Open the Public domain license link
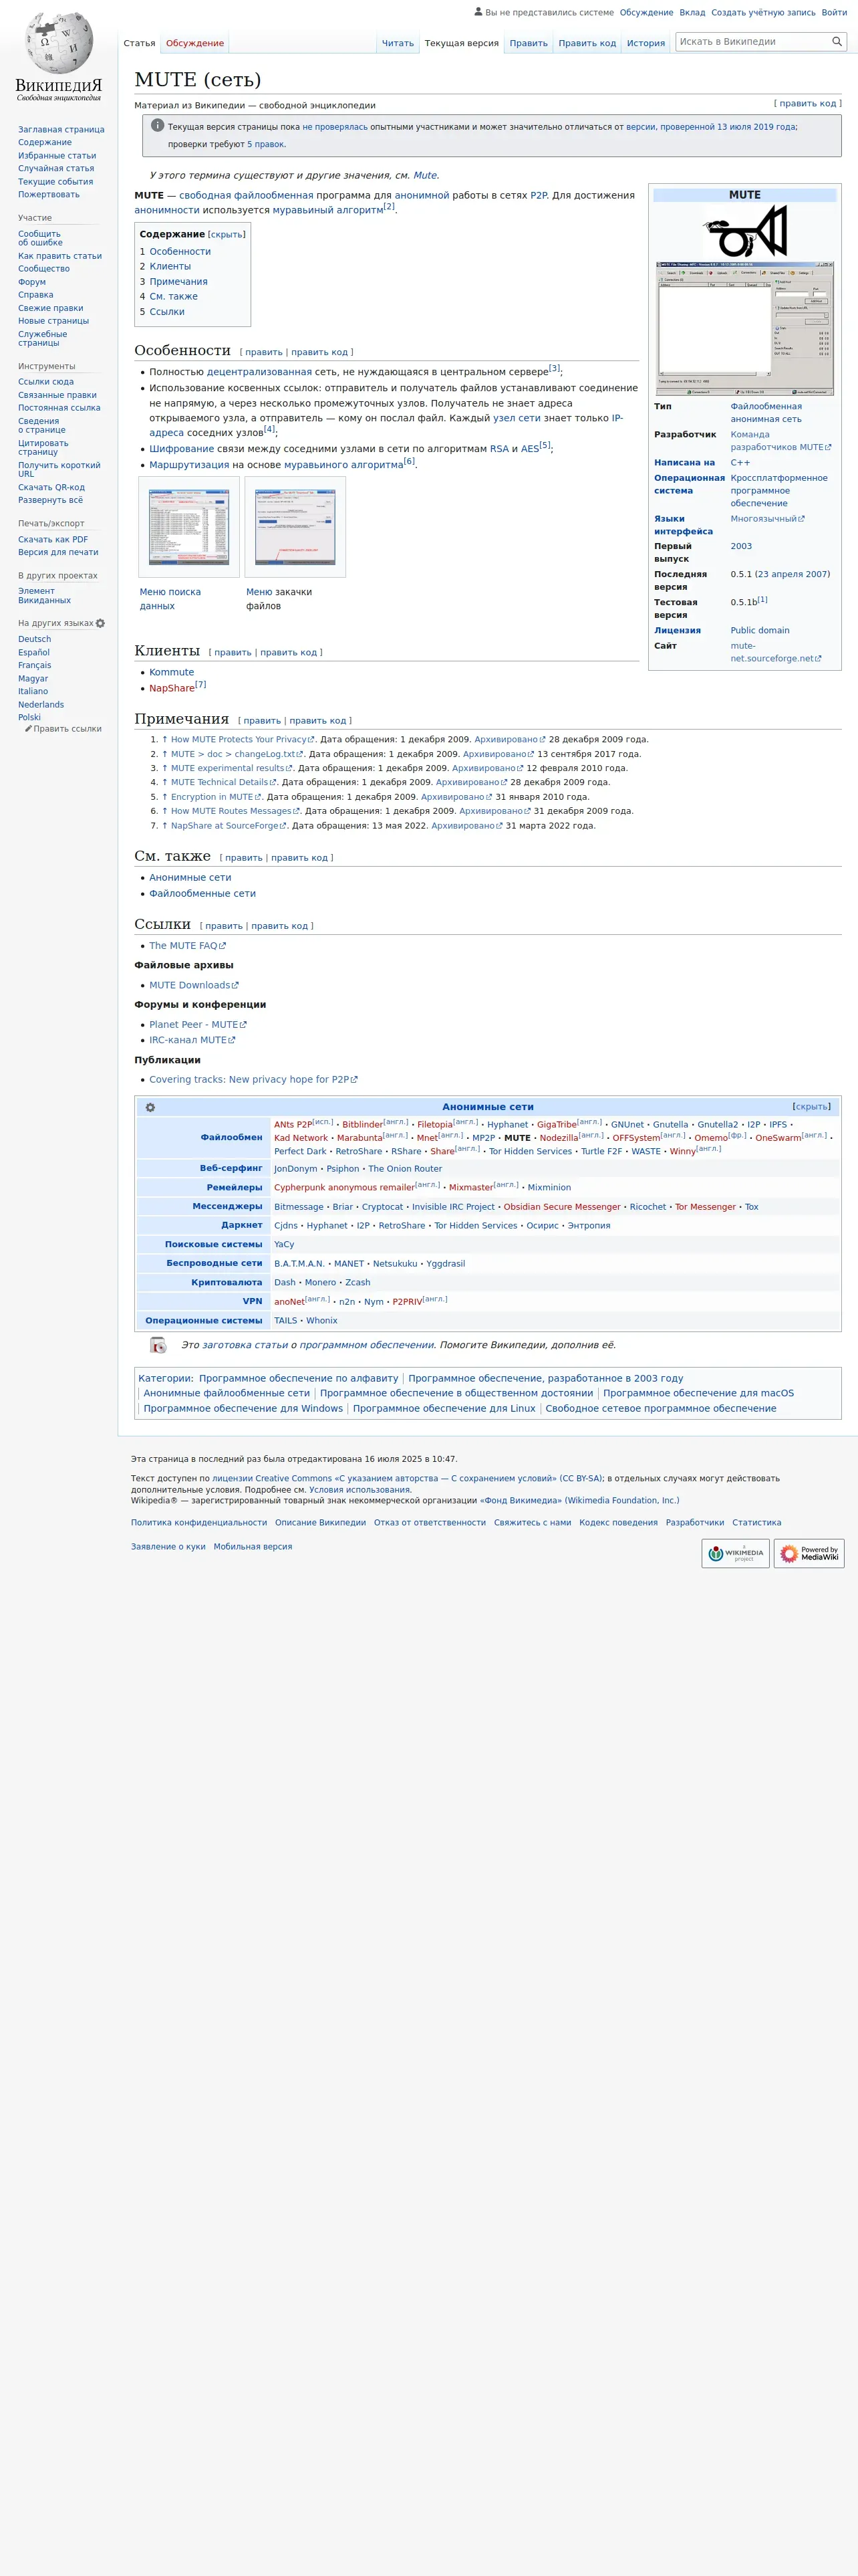Screen dimensions: 858x2576 coord(760,631)
